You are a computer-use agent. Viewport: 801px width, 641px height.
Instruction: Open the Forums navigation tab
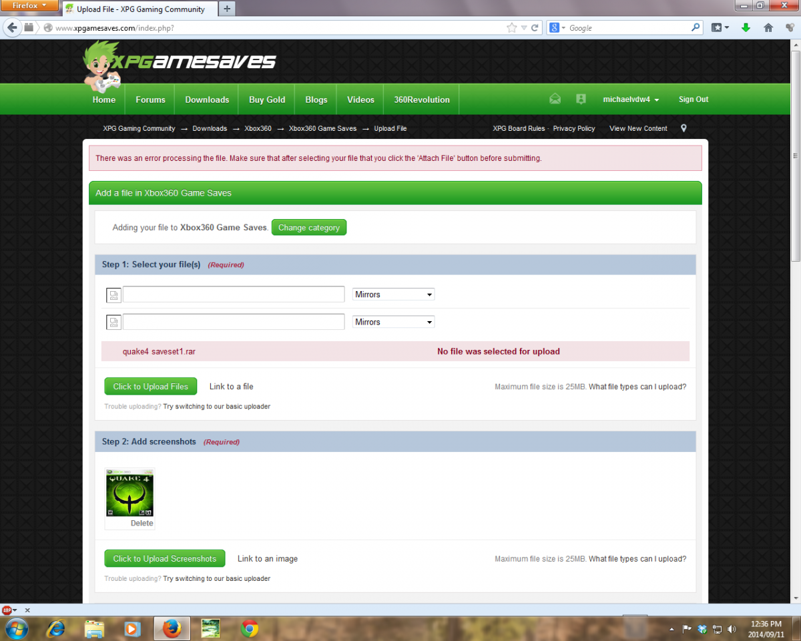[x=150, y=99]
